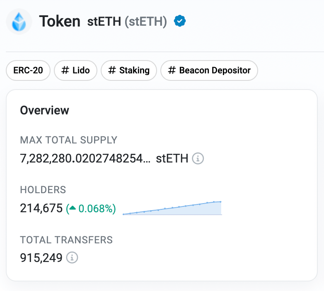This screenshot has height=291, width=324.
Task: Click the blue verified checkmark badge
Action: point(180,21)
